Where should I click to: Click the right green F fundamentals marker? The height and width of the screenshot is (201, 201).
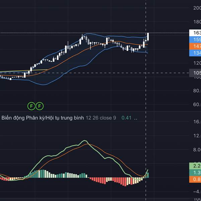(40, 106)
